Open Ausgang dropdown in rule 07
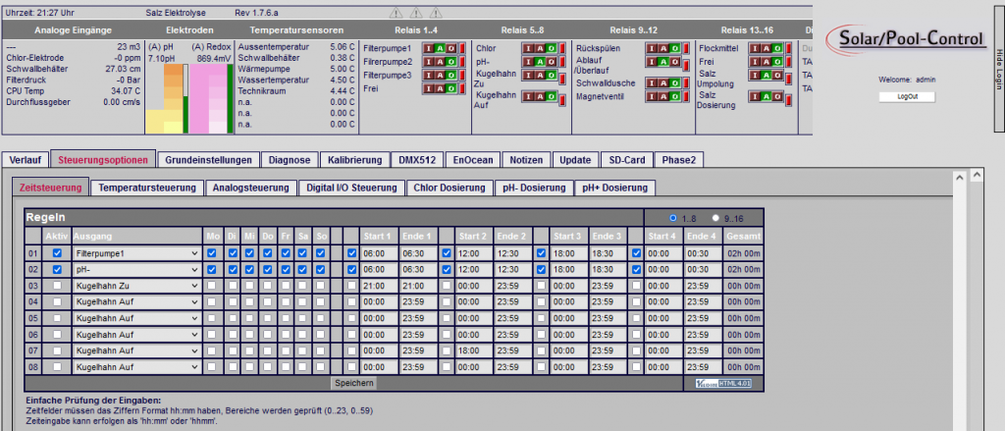 click(136, 350)
